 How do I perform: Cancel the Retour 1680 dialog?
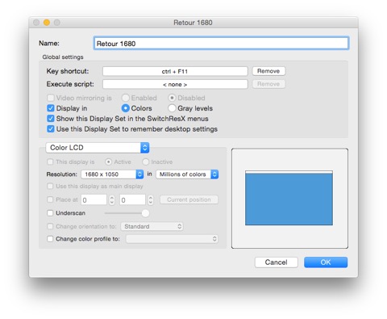click(277, 262)
